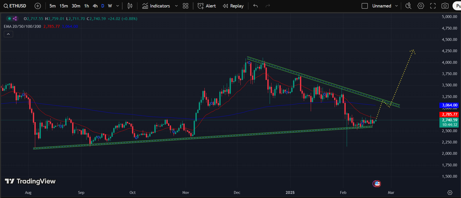Click the undo arrow

click(x=255, y=6)
